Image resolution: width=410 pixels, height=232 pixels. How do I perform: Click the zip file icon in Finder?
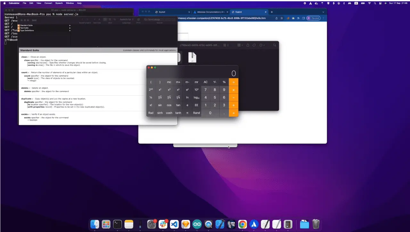click(192, 57)
